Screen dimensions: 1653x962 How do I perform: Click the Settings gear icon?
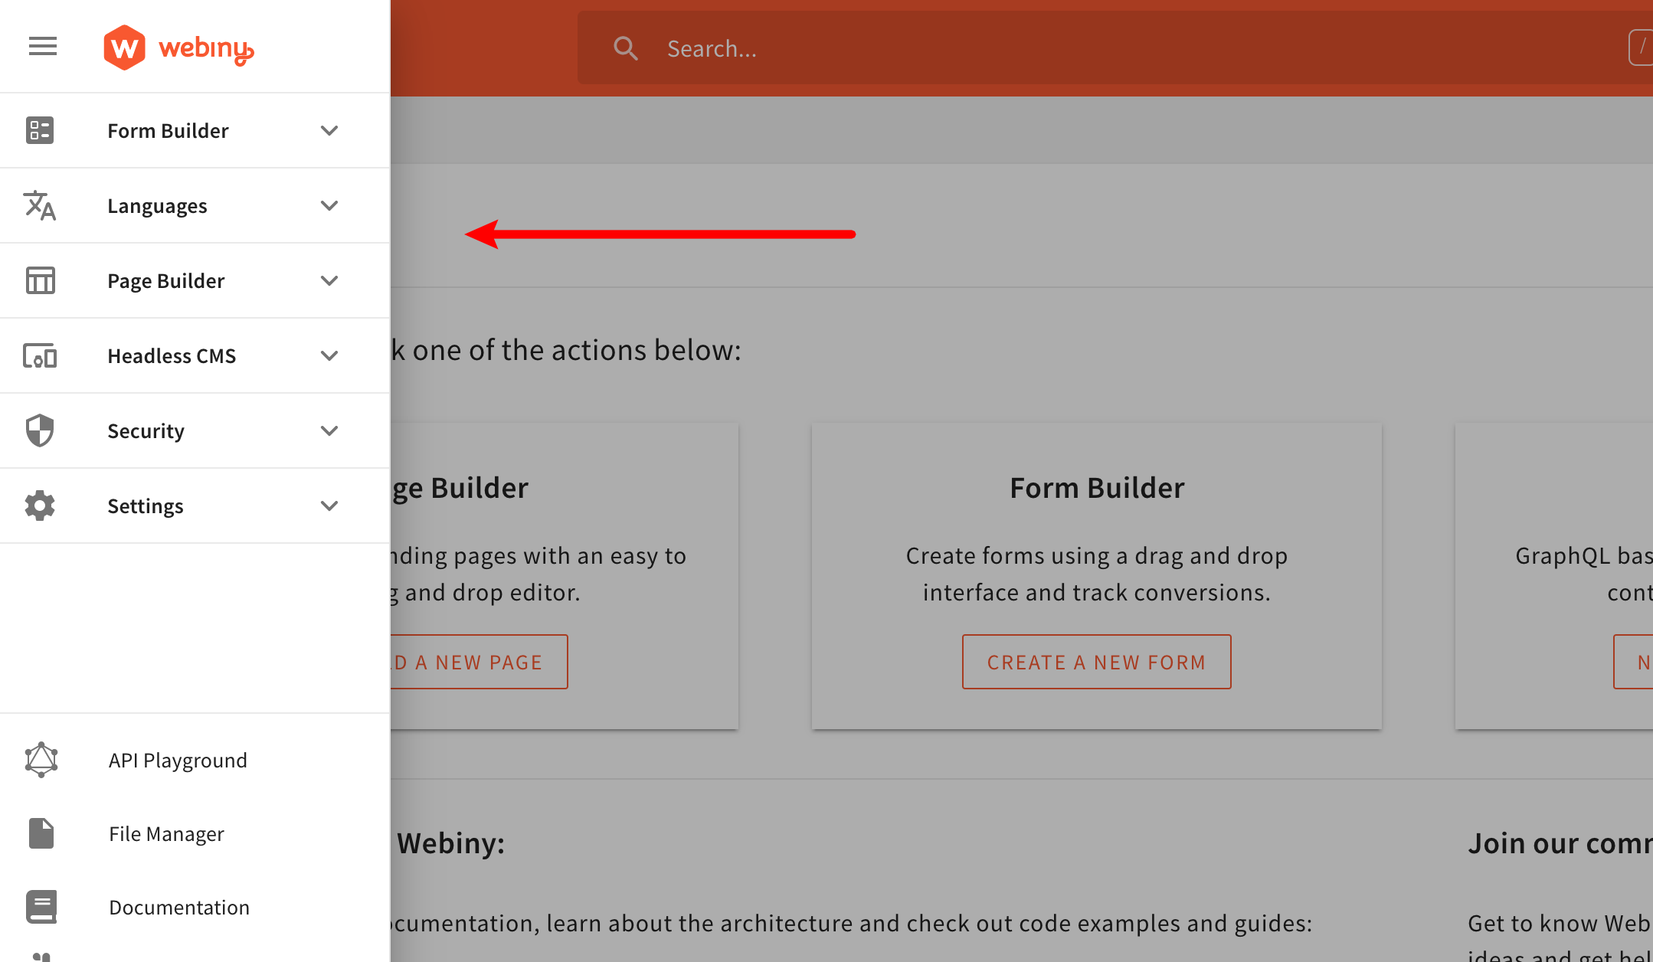pos(40,505)
